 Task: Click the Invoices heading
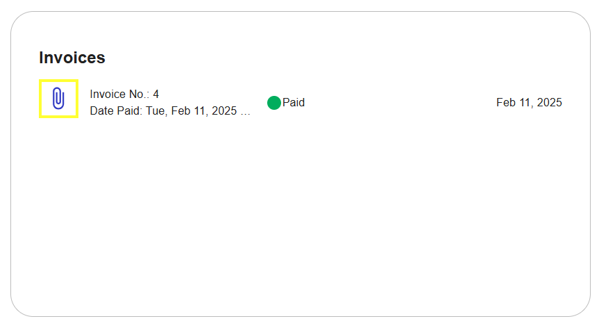tap(71, 58)
